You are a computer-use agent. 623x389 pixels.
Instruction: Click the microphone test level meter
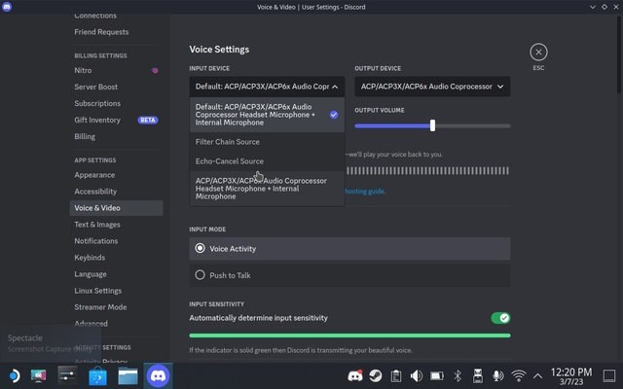[x=427, y=171]
